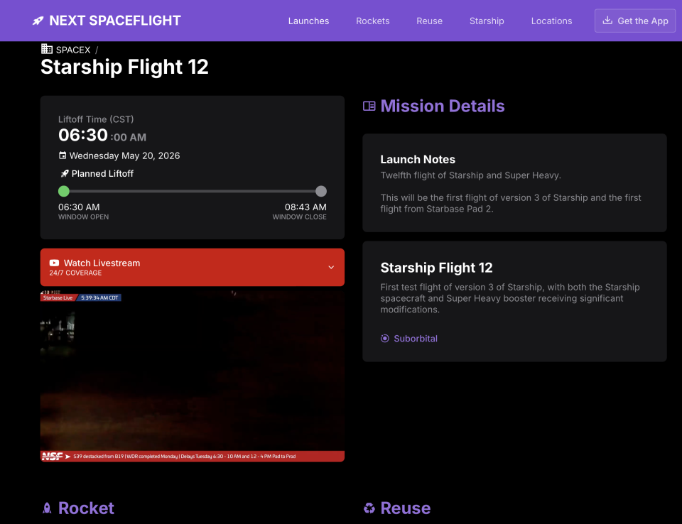Go to the Rockets page
Viewport: 682px width, 524px height.
coord(373,21)
